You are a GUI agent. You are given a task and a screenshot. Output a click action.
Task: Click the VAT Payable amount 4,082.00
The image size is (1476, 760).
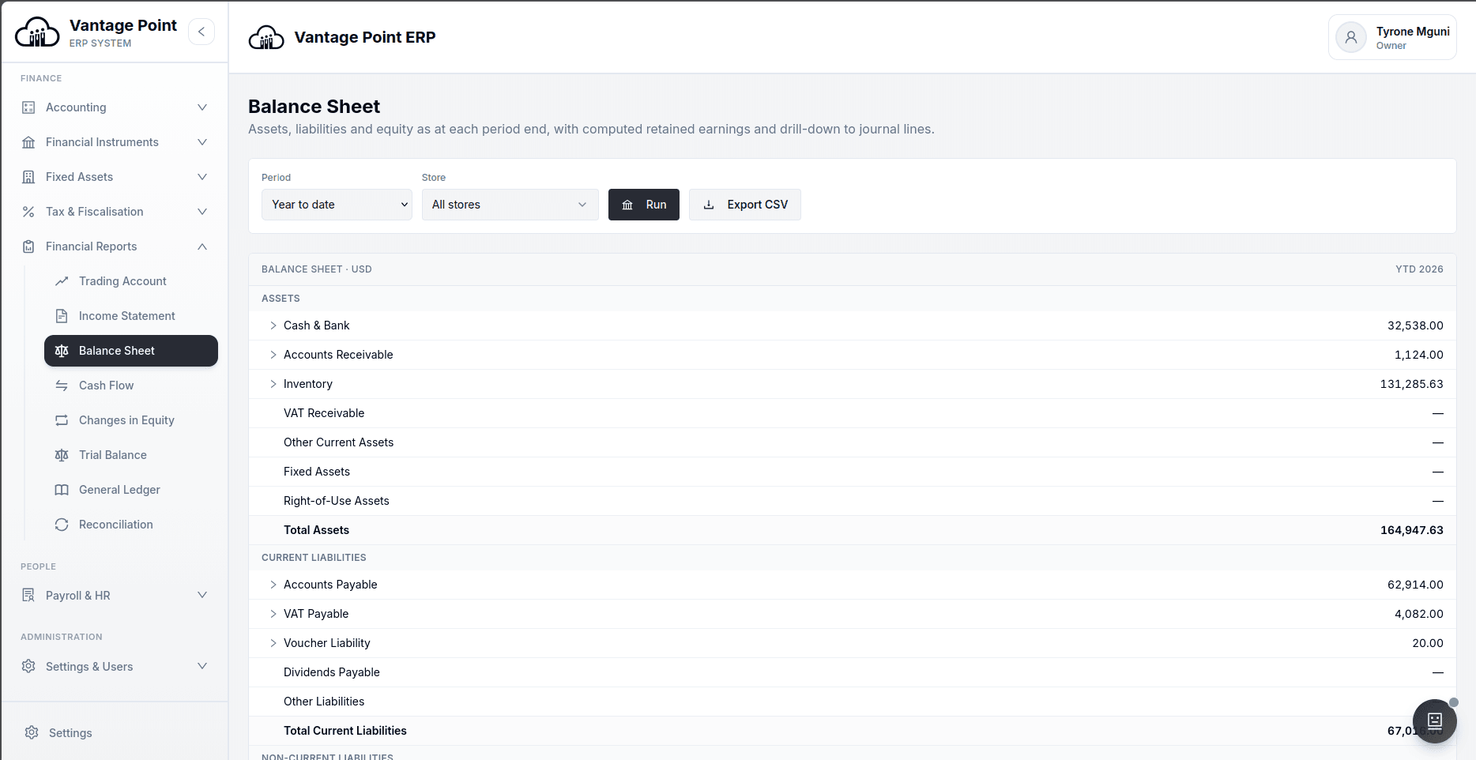pos(1419,614)
